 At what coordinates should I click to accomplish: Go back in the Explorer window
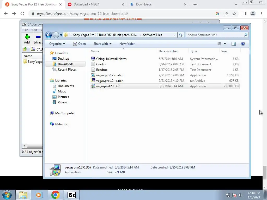(x=48, y=35)
